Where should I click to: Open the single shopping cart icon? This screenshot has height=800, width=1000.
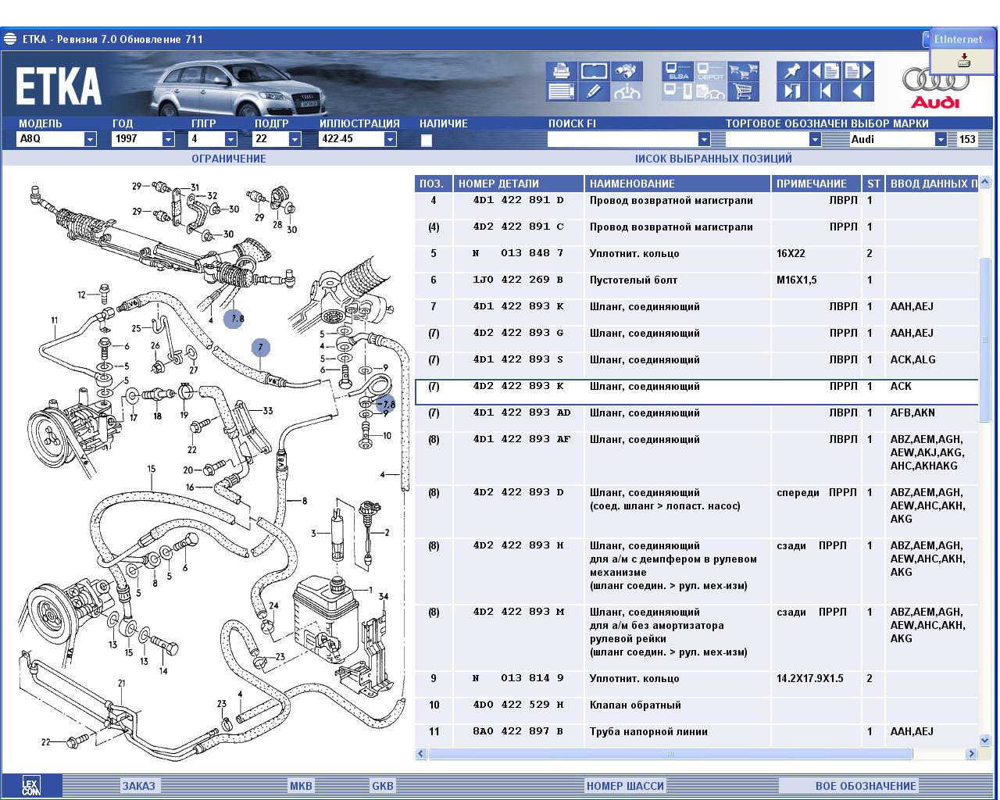743,92
